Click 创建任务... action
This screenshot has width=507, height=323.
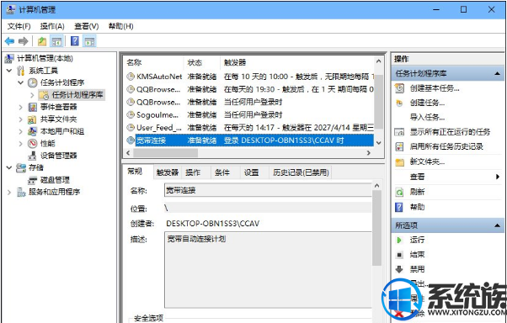click(x=427, y=103)
